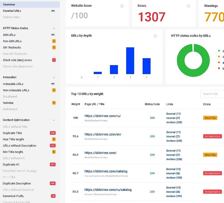Focus the Search URL input field
Viewport: 224px width, 203px height.
point(212,94)
